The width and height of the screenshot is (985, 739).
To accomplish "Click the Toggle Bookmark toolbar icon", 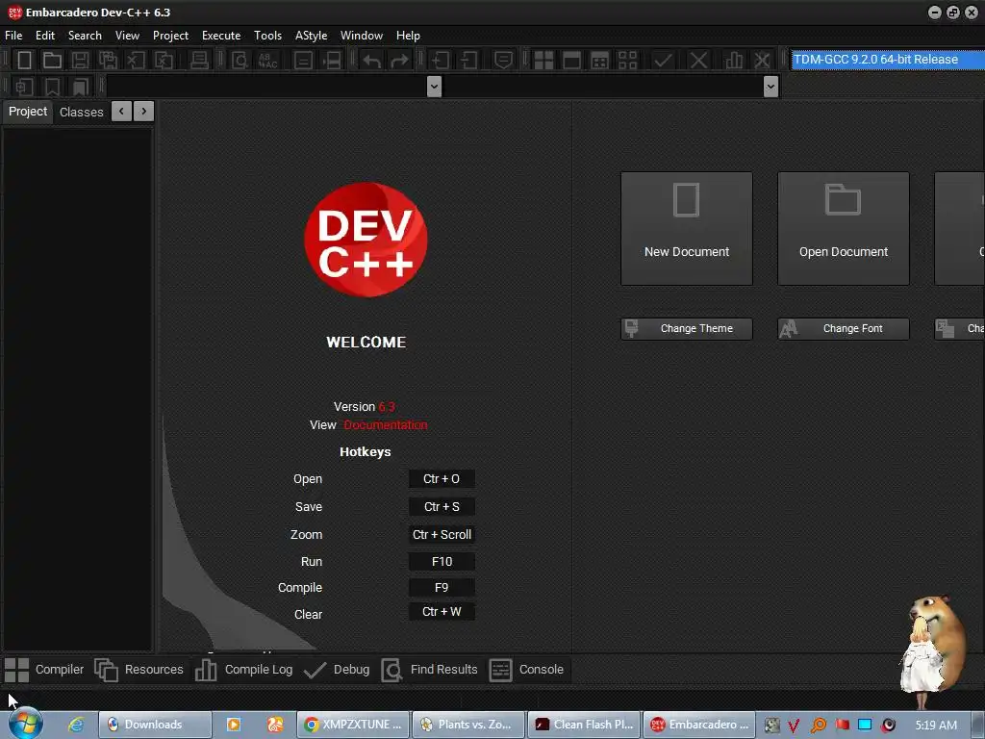I will pos(52,87).
